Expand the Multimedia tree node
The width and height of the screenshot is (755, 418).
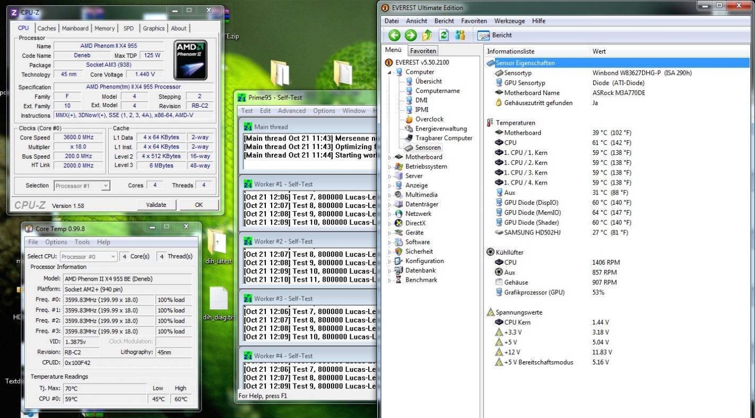pos(390,195)
